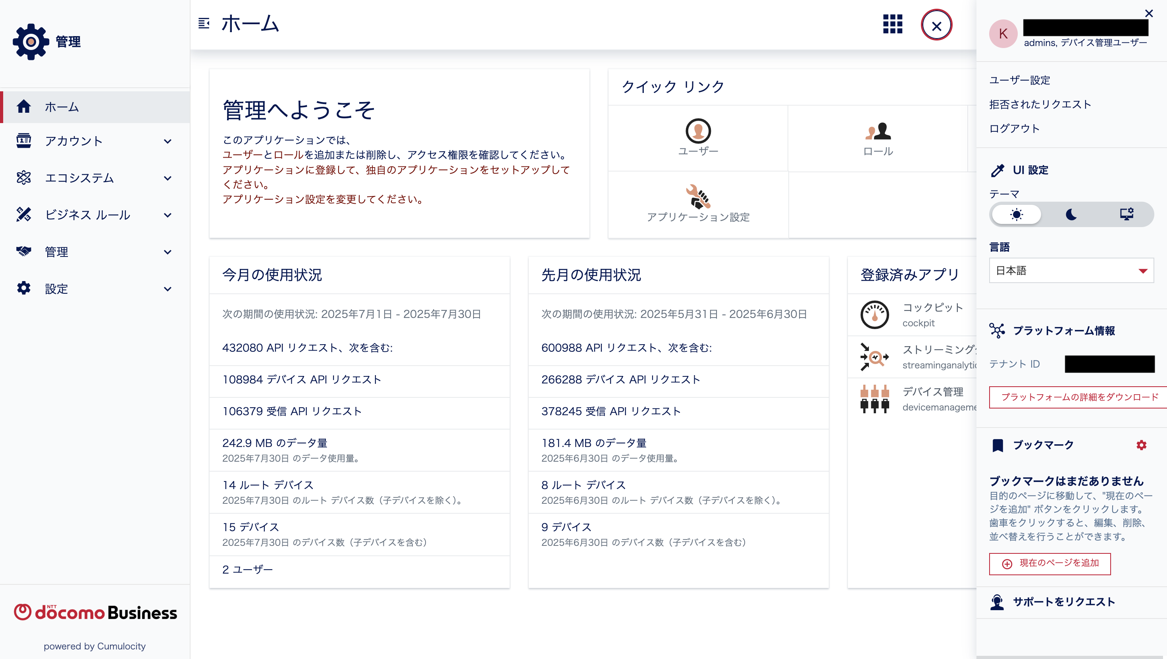1167x659 pixels.
Task: Click the アカウント sidebar icon
Action: pyautogui.click(x=23, y=141)
